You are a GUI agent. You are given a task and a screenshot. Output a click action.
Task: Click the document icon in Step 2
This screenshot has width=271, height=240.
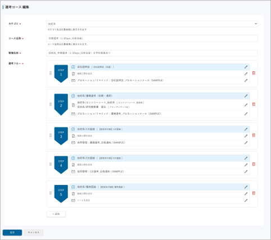pos(73,105)
